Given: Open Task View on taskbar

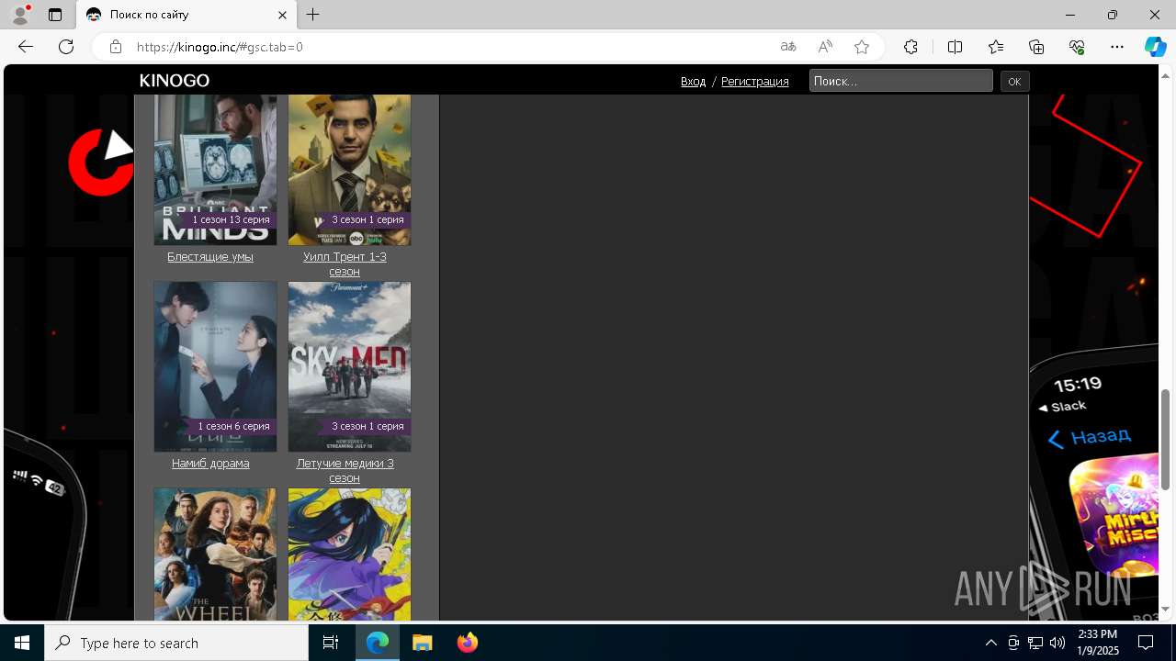Looking at the screenshot, I should click(331, 643).
